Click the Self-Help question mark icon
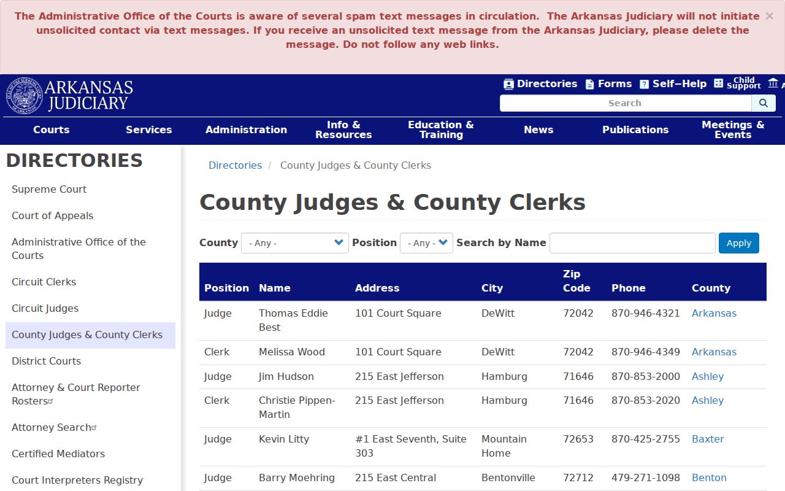The image size is (785, 491). [644, 84]
